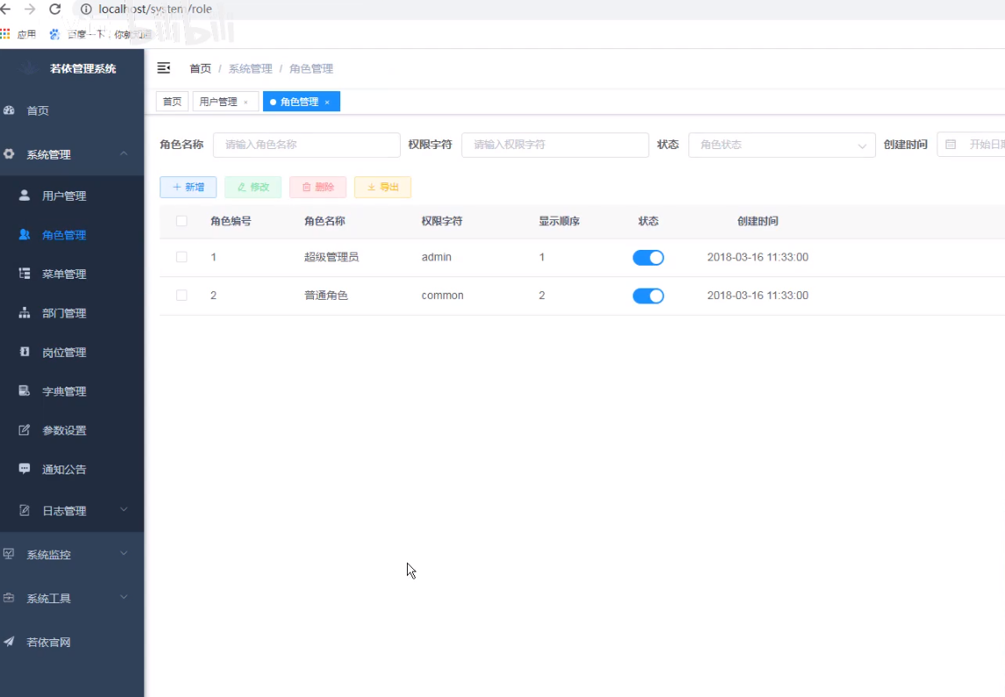The height and width of the screenshot is (697, 1005).
Task: Click the browser forward arrow
Action: 30,9
